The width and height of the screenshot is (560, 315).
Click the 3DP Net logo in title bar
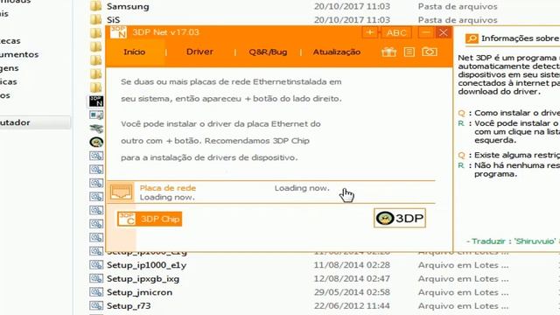[x=118, y=32]
